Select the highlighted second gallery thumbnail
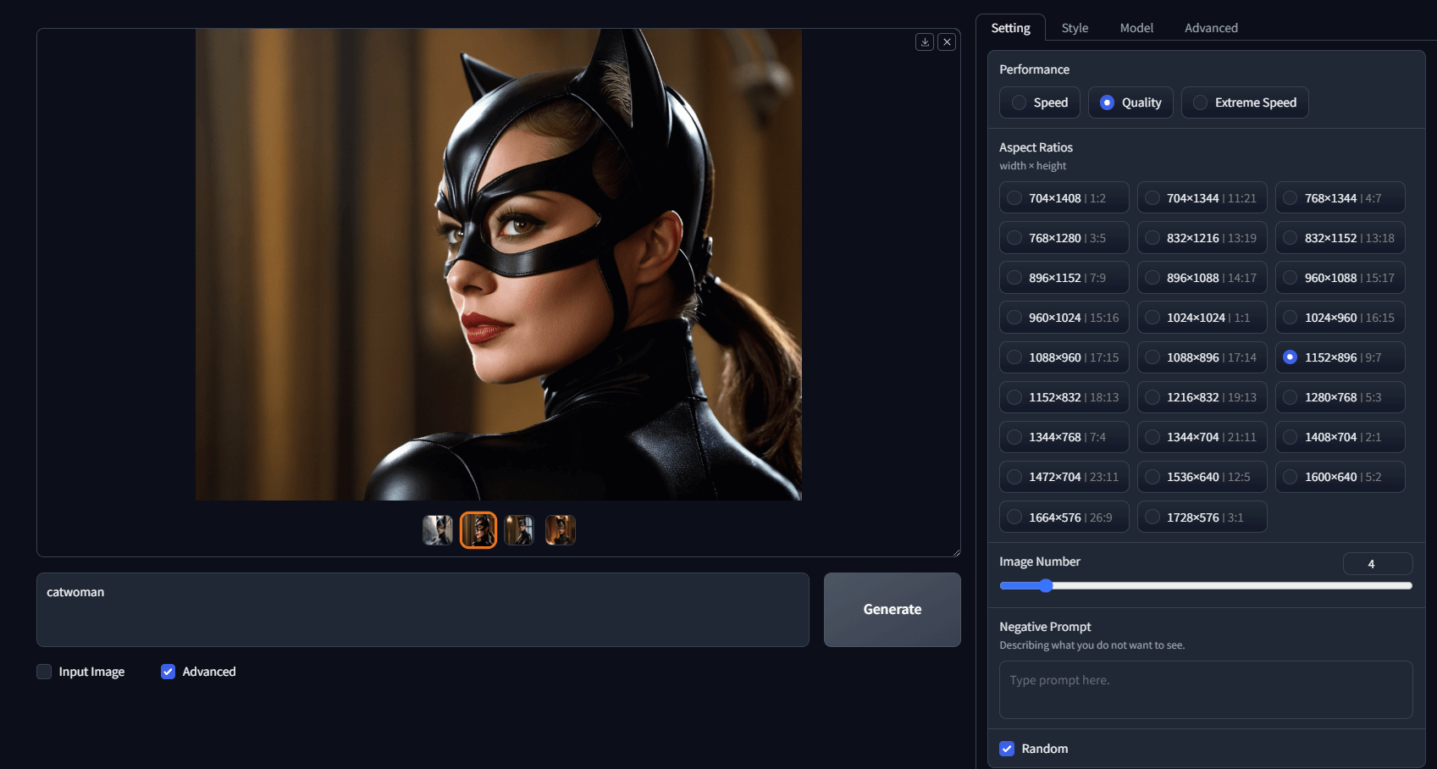The height and width of the screenshot is (769, 1437). tap(478, 530)
